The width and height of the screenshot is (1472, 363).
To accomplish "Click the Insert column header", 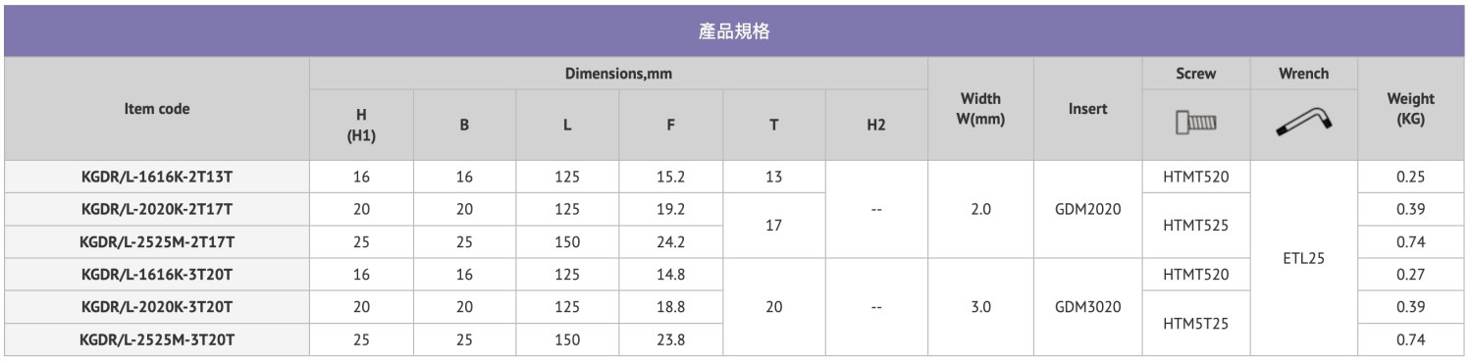I will pos(1087,109).
